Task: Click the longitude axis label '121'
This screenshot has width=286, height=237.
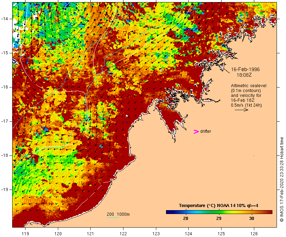Action: click(90, 234)
